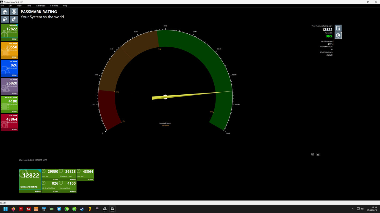The height and width of the screenshot is (213, 380).
Task: Rerun the bottom PassMark Rating tile
Action: click(38, 191)
